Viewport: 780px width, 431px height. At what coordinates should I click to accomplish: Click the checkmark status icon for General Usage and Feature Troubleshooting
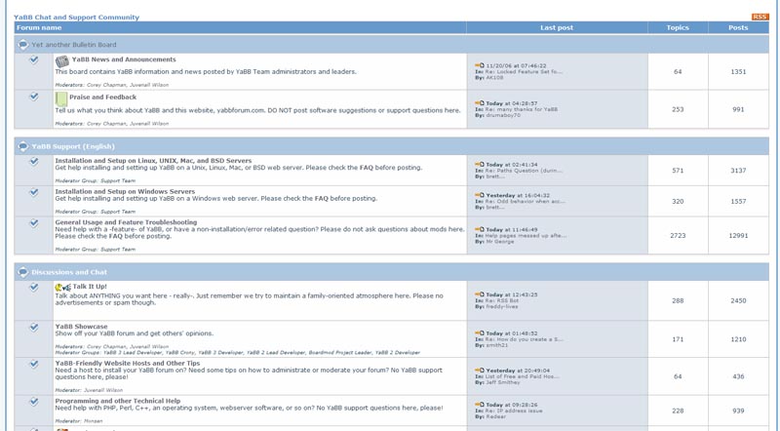coord(34,223)
